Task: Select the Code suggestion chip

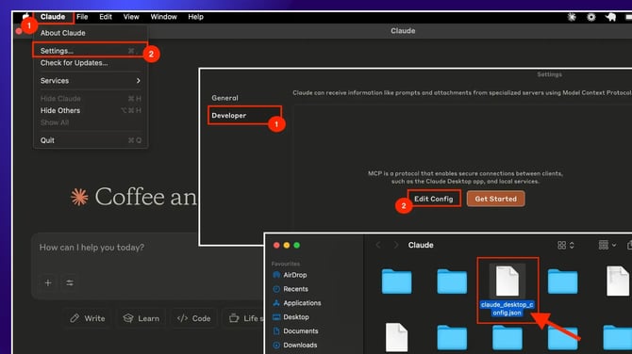Action: tap(194, 318)
